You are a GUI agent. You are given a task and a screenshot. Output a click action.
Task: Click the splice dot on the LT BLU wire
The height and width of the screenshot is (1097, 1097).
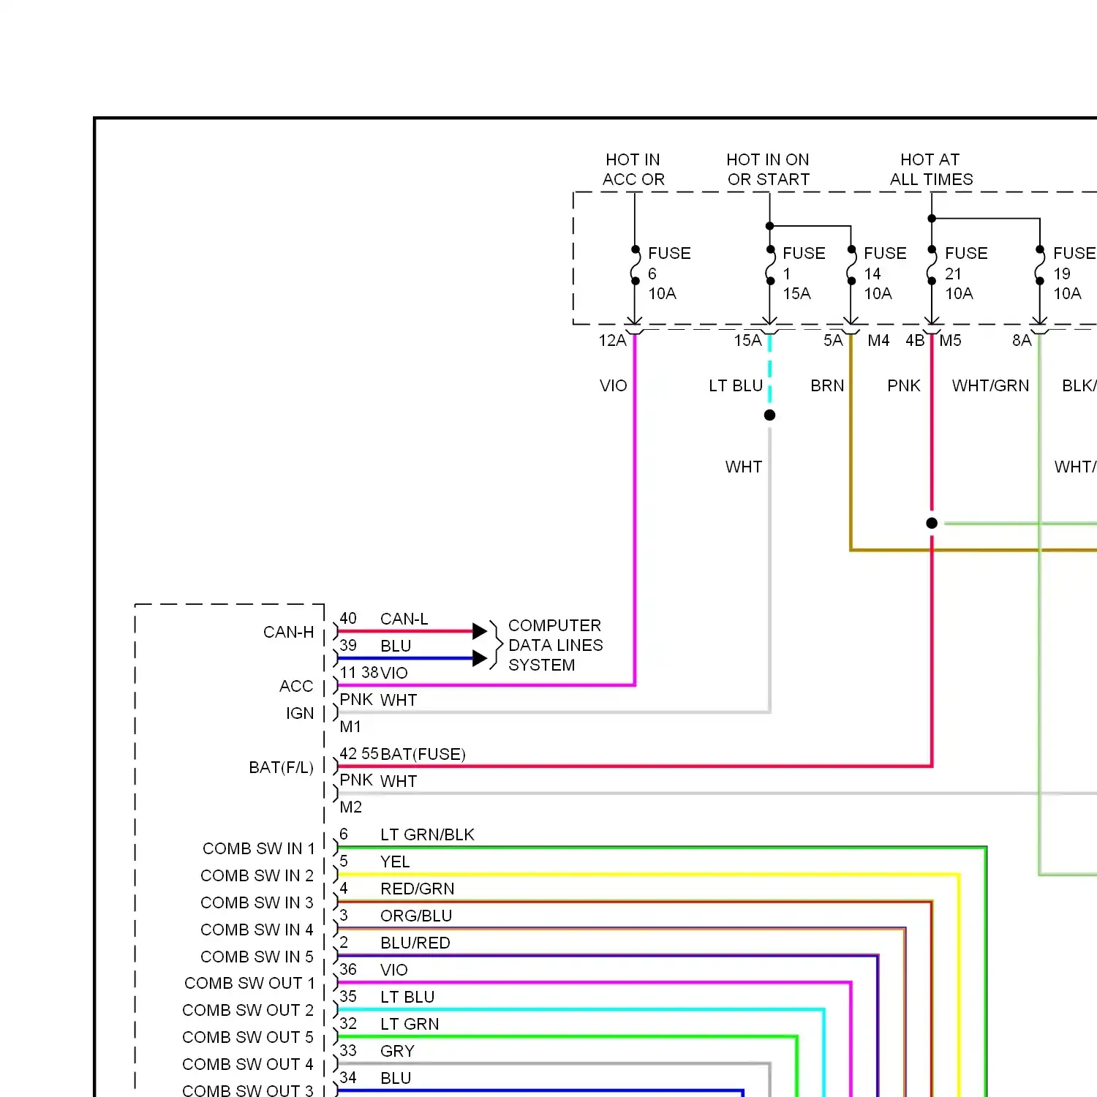tap(769, 415)
